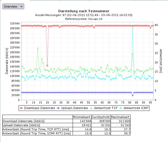Click the chart title Darstellung nach Testnummer
The image size is (168, 142).
click(84, 11)
